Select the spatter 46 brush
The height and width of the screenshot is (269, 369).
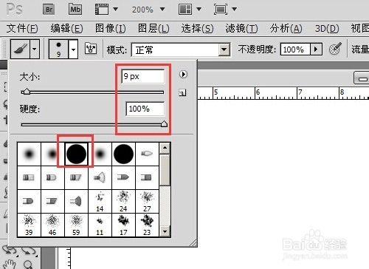tap(52, 225)
